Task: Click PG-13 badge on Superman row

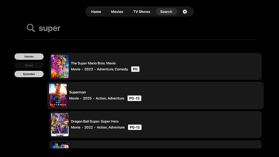Action: 134,98
